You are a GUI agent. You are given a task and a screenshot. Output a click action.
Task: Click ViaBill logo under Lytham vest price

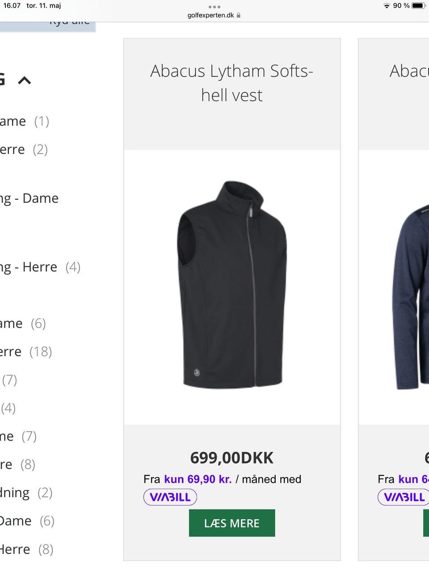point(170,497)
